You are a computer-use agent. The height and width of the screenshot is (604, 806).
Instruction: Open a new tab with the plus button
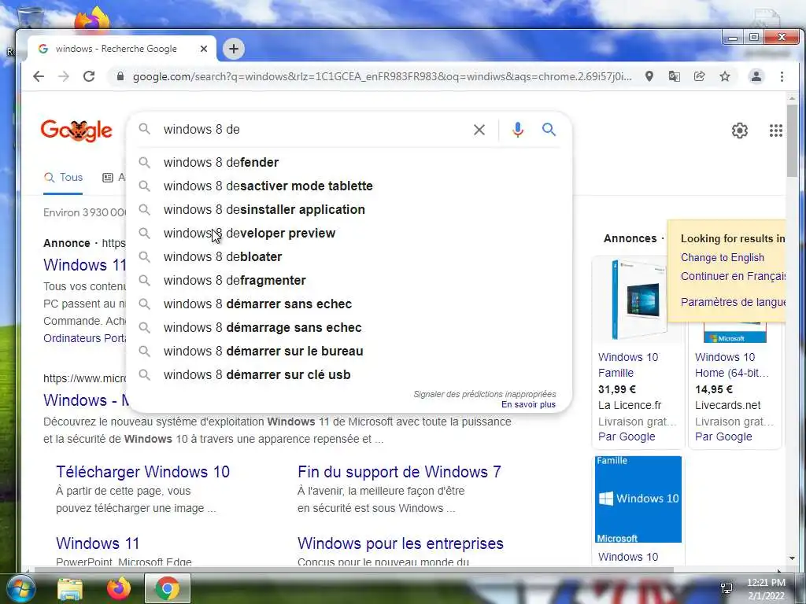234,49
